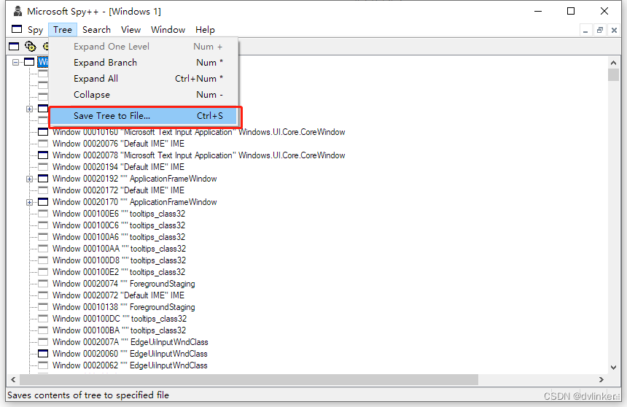The height and width of the screenshot is (407, 627).
Task: Choose Collapse from Tree menu
Action: [144, 94]
